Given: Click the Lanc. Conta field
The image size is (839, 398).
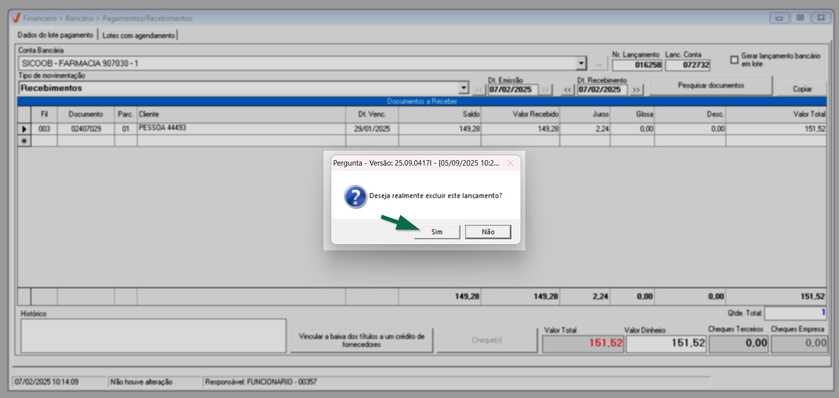Looking at the screenshot, I should point(688,65).
